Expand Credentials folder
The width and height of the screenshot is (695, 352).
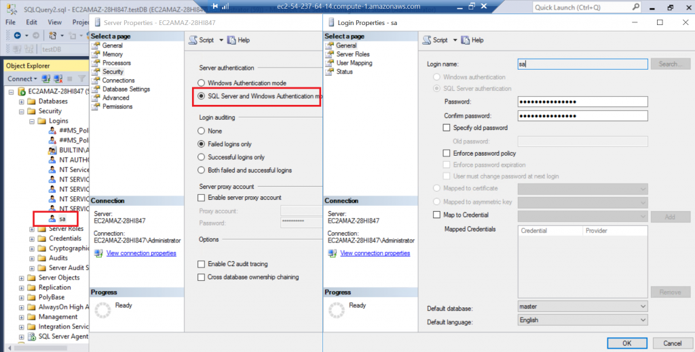click(32, 239)
